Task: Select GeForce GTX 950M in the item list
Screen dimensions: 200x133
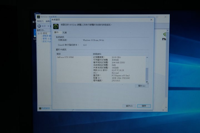Action: click(65, 57)
